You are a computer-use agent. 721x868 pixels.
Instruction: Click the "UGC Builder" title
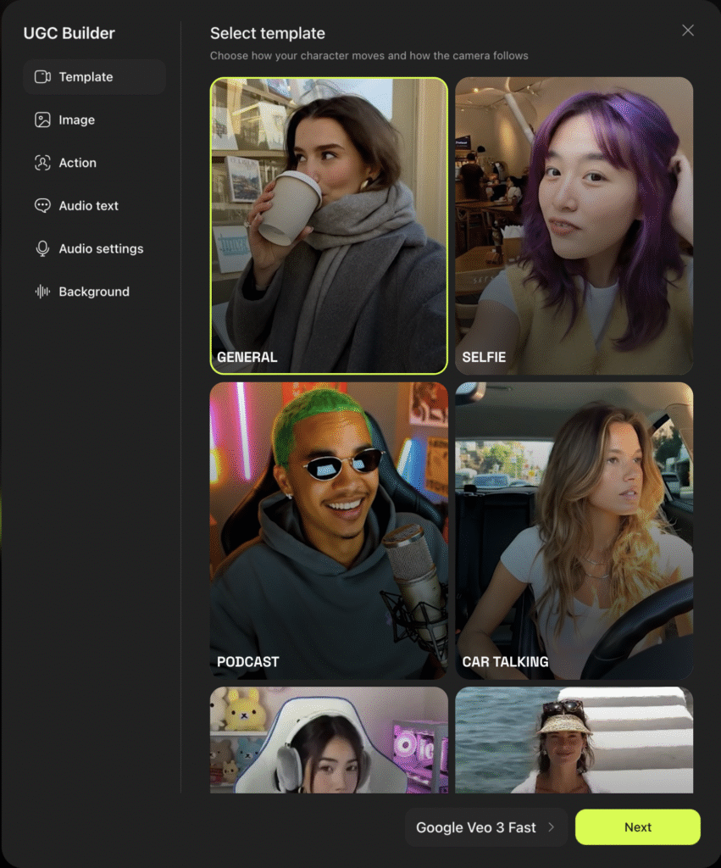(x=69, y=33)
